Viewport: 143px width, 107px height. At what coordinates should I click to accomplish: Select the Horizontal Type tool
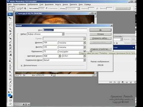pos(10,69)
